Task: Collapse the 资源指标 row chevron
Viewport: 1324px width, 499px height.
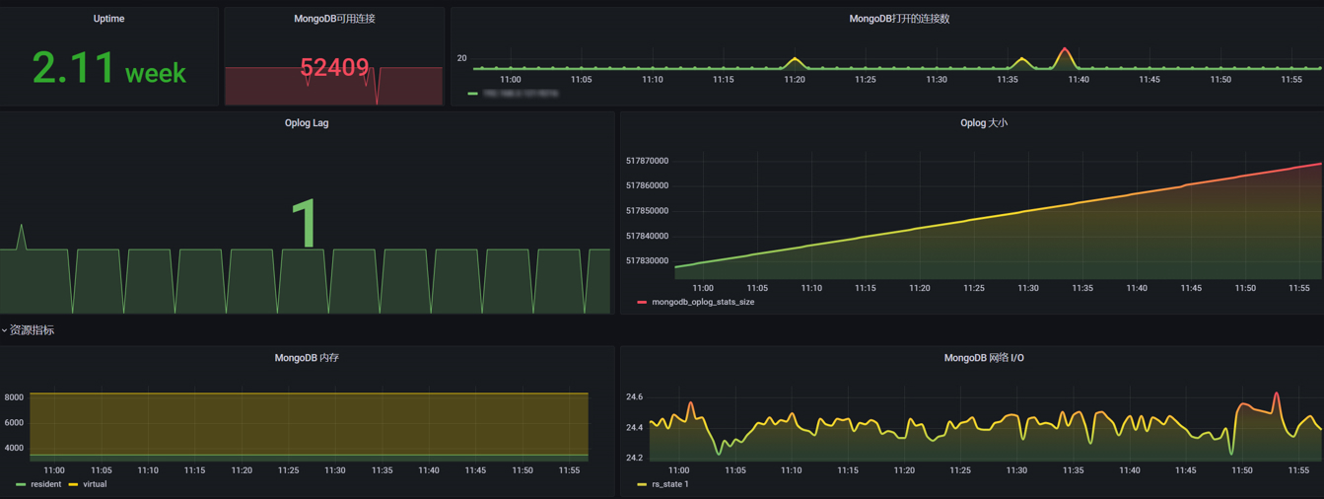Action: [x=4, y=330]
